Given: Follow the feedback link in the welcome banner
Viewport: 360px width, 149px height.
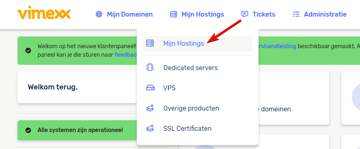Looking at the screenshot, I should tap(125, 55).
